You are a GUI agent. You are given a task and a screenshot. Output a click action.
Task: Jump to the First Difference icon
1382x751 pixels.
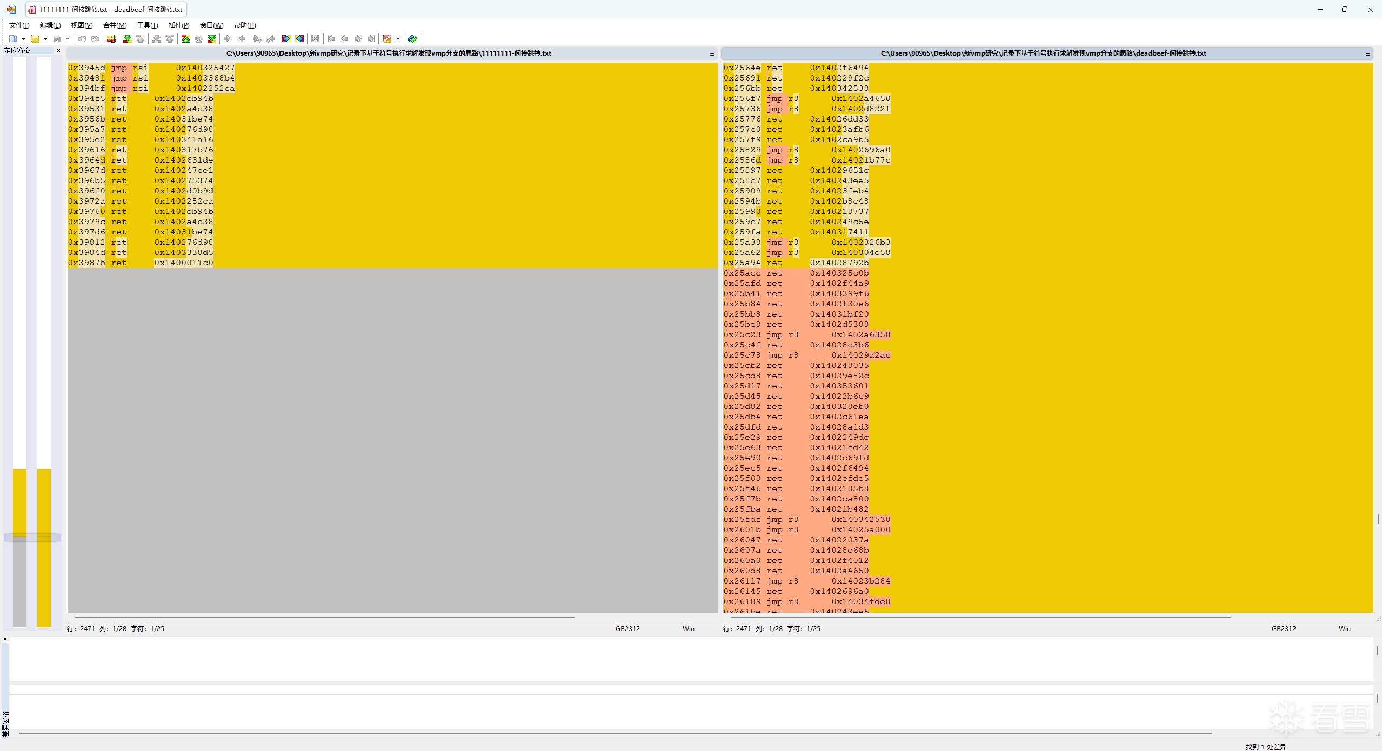185,38
